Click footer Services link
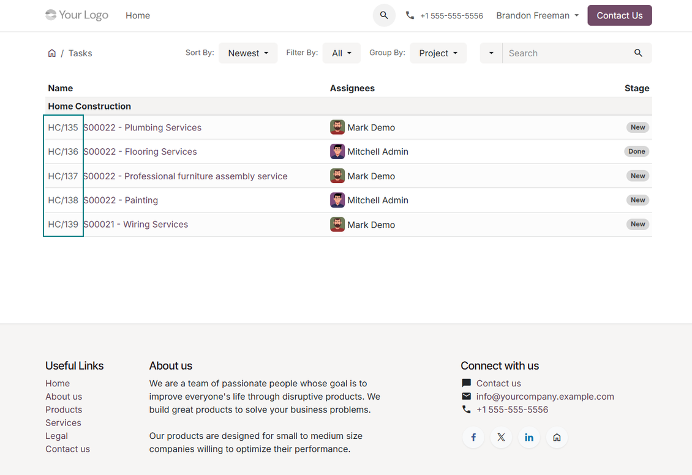 (x=63, y=422)
